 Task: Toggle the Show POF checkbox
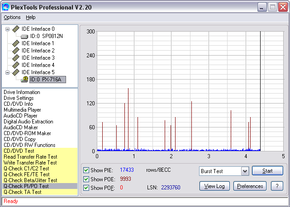pyautogui.click(x=86, y=188)
